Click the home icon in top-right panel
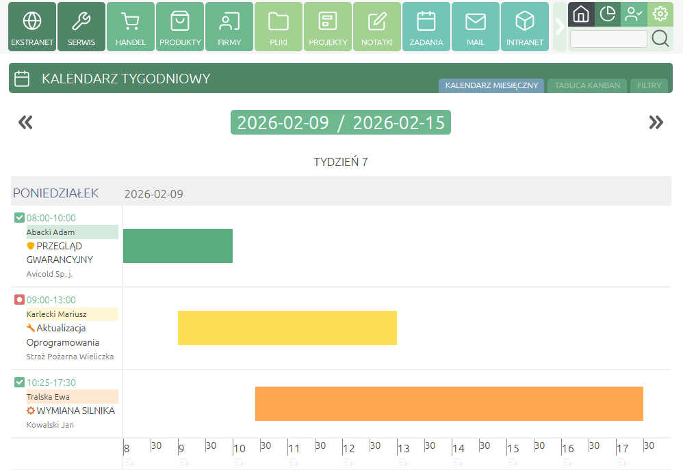Image resolution: width=683 pixels, height=470 pixels. (x=580, y=14)
